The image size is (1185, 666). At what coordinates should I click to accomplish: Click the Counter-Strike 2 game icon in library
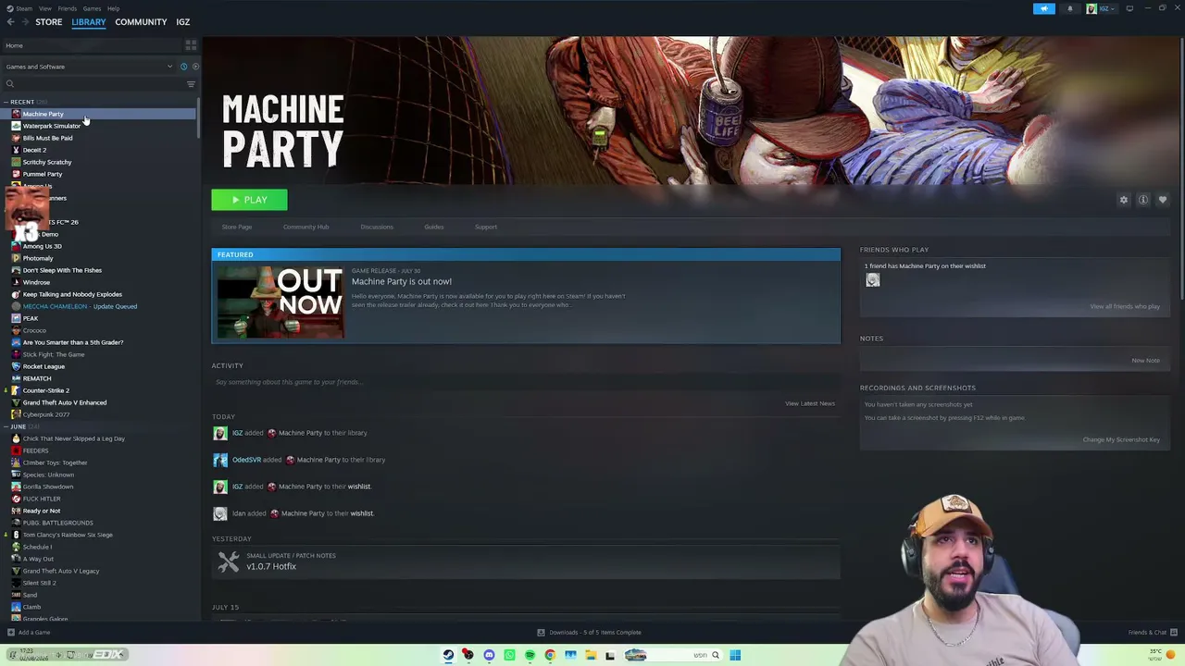(16, 390)
